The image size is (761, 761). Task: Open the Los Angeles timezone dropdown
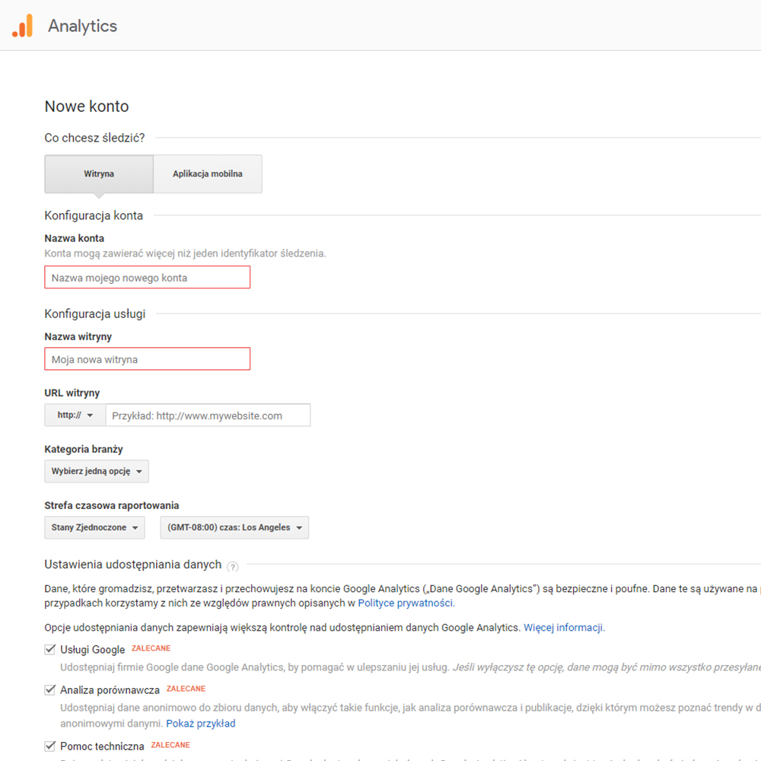coord(234,527)
